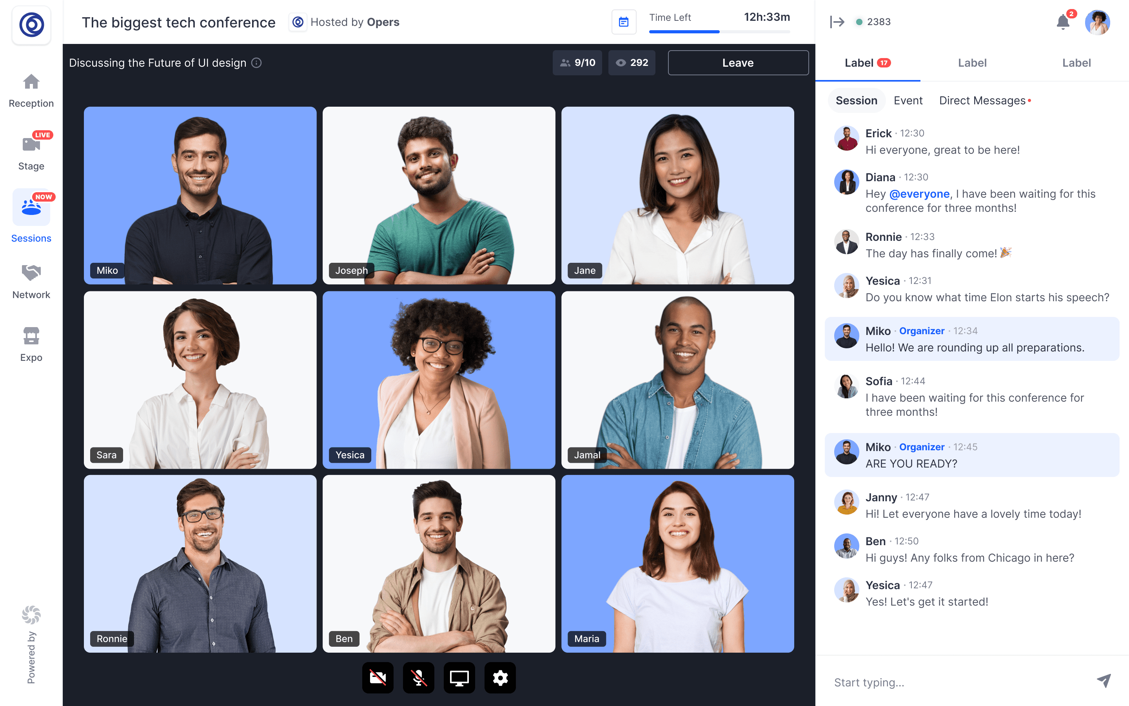This screenshot has width=1129, height=706.
Task: Open screen share monitor button
Action: coord(459,677)
